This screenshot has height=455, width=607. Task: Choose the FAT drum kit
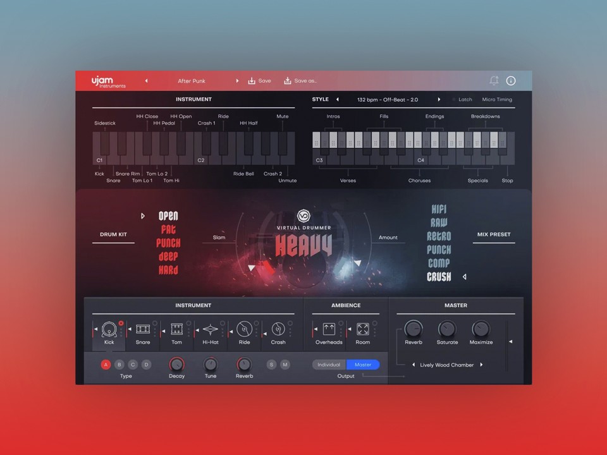click(168, 229)
